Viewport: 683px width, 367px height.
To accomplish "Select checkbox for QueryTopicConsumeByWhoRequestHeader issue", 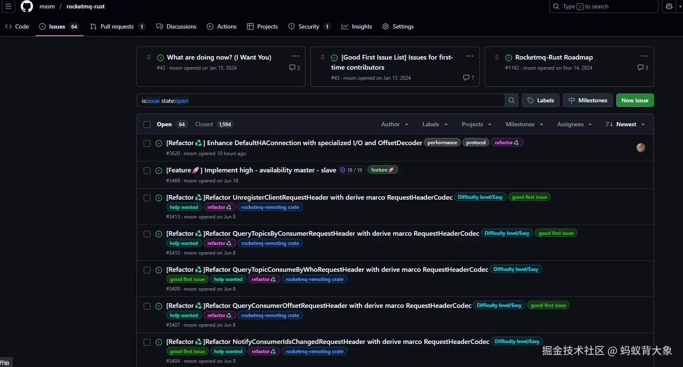I will tap(147, 270).
